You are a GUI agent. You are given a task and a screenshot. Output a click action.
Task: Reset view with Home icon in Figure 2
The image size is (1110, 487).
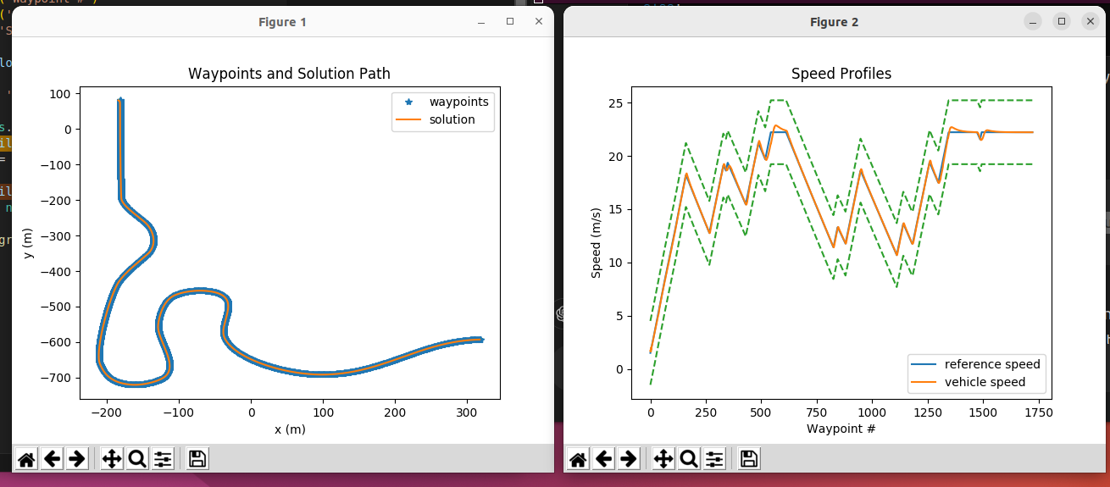pos(578,459)
